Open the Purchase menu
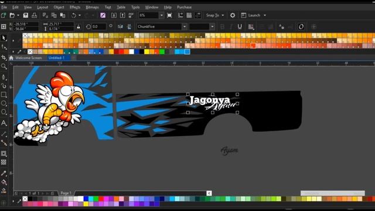 coord(184,7)
